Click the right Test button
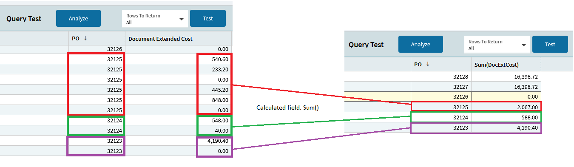This screenshot has width=574, height=167. (550, 44)
